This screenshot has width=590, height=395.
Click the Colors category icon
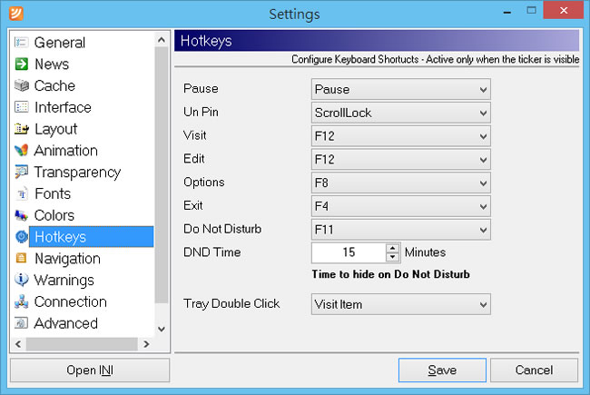22,215
